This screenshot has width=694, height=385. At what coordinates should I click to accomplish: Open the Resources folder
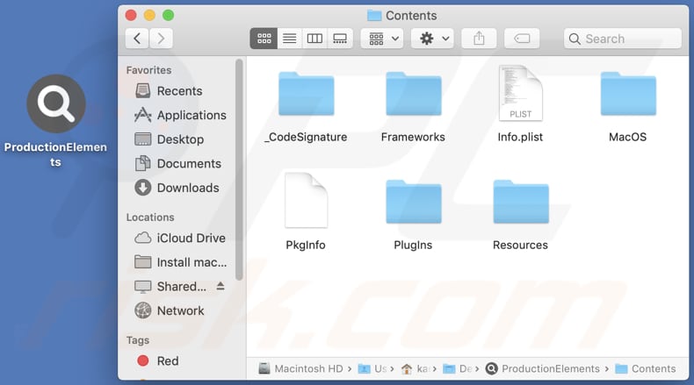[520, 203]
